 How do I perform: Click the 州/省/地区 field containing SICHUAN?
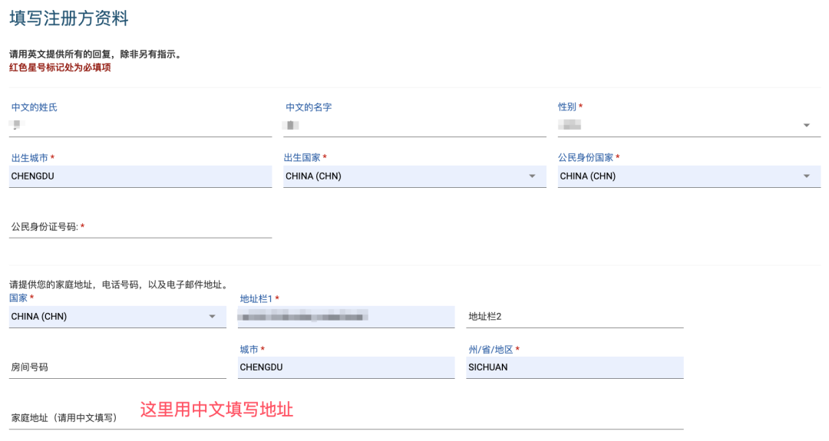point(575,367)
